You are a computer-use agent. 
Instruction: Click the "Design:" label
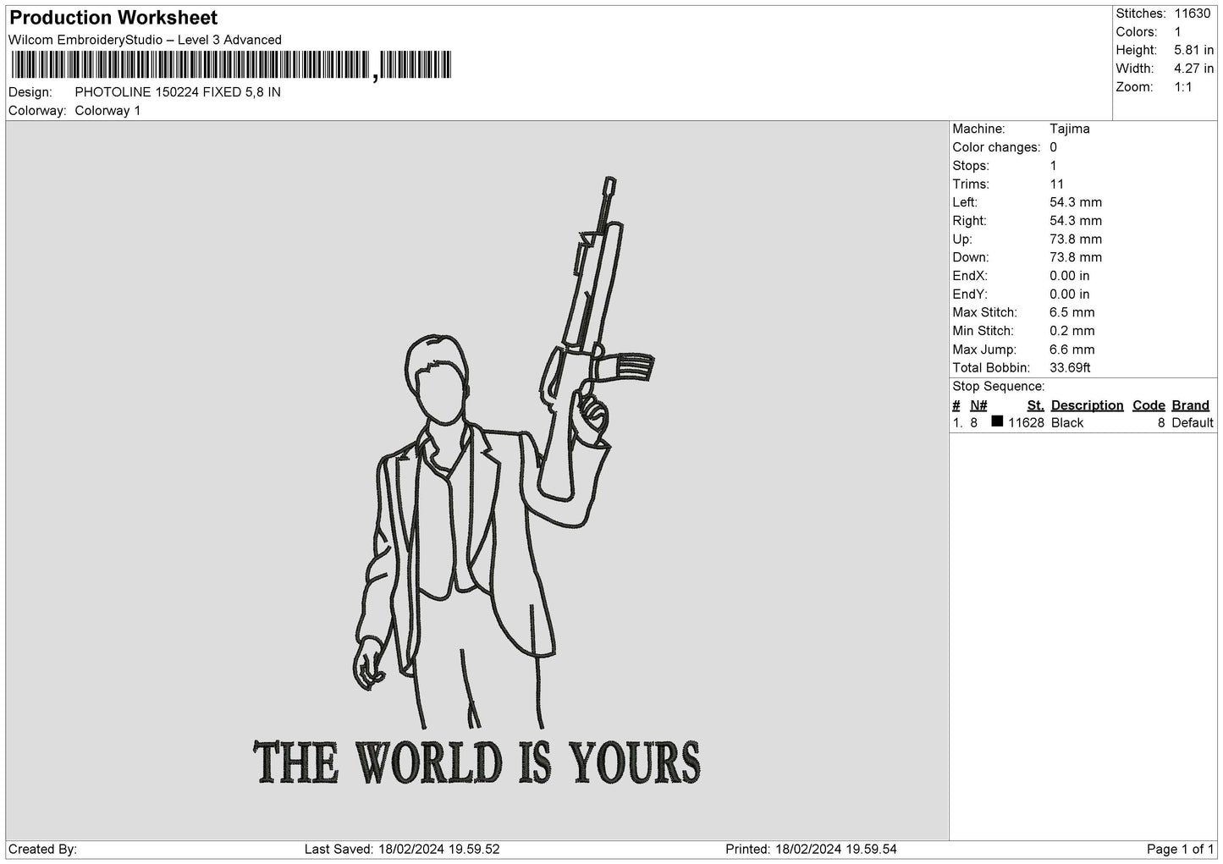(30, 92)
